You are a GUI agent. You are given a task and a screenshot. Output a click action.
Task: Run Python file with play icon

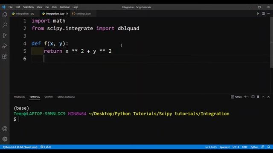258,14
